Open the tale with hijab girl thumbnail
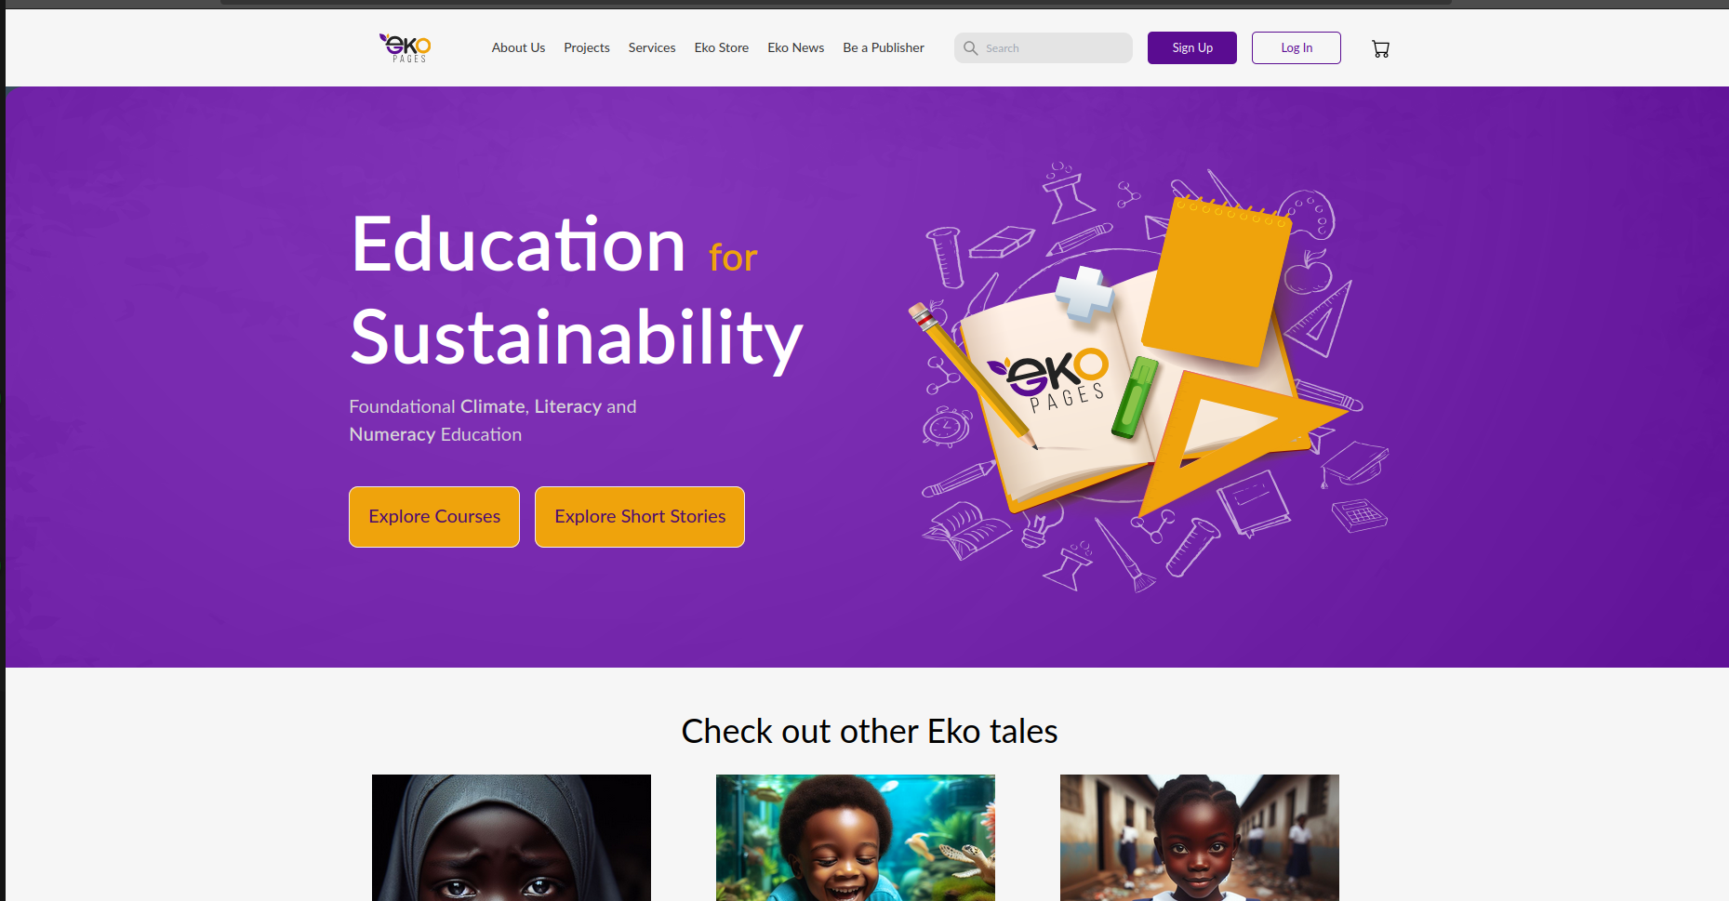Screen dimensions: 1729x901 (x=512, y=837)
